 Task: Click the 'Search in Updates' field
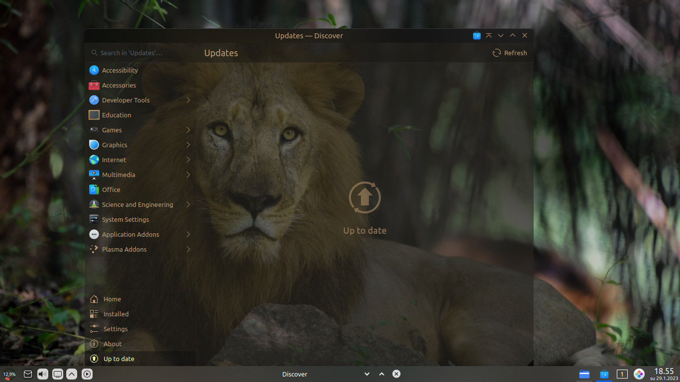point(141,53)
